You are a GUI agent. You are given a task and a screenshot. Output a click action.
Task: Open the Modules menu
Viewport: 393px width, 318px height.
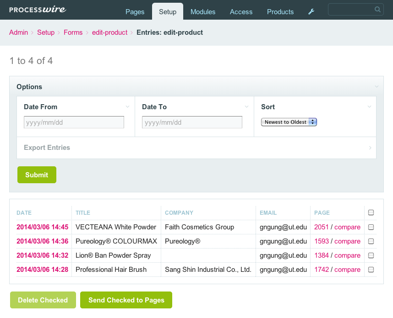coord(203,12)
